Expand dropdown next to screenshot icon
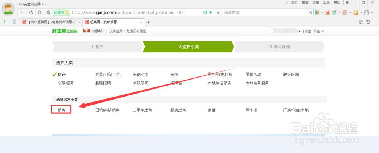The image size is (379, 153). tap(361, 12)
